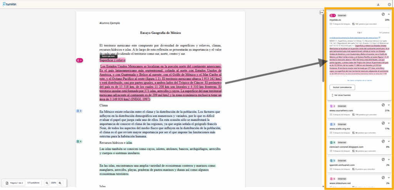Click match flag 4 beside Recursos hídricos
The image size is (394, 190).
tap(79, 142)
